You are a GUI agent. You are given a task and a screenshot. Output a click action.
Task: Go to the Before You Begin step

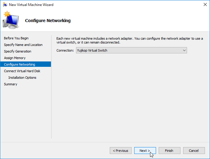(x=16, y=38)
